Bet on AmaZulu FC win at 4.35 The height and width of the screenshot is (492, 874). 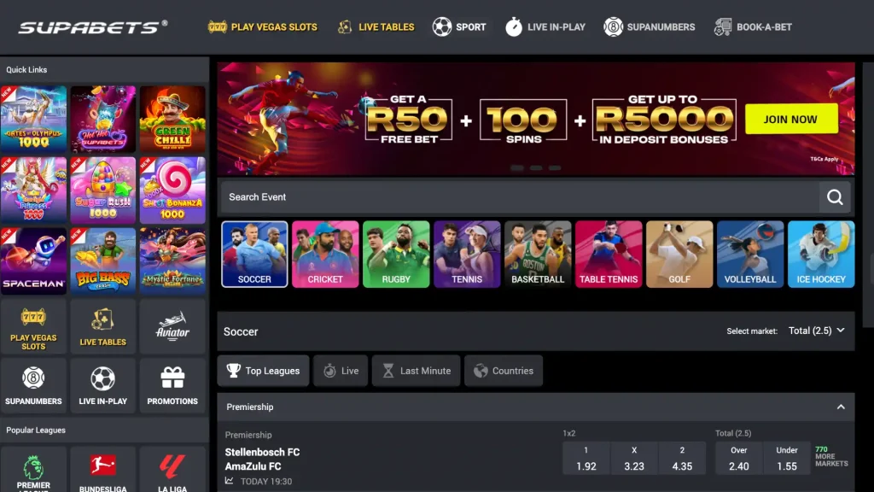tap(682, 459)
